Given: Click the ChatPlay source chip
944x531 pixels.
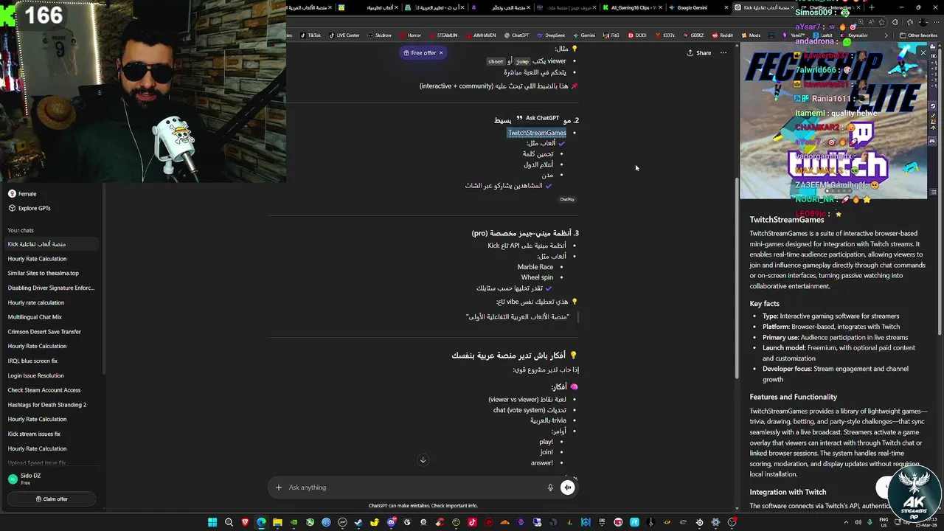Looking at the screenshot, I should (567, 199).
